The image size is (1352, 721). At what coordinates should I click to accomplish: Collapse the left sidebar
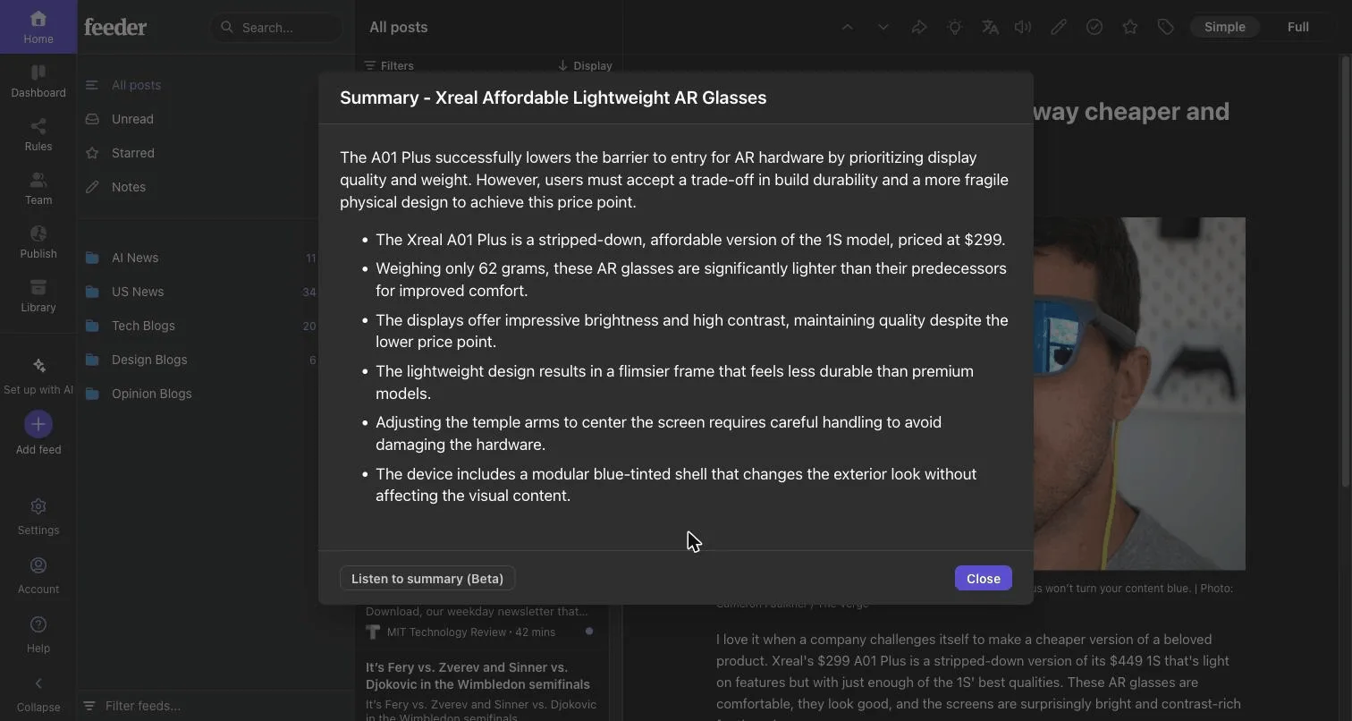[x=38, y=694]
